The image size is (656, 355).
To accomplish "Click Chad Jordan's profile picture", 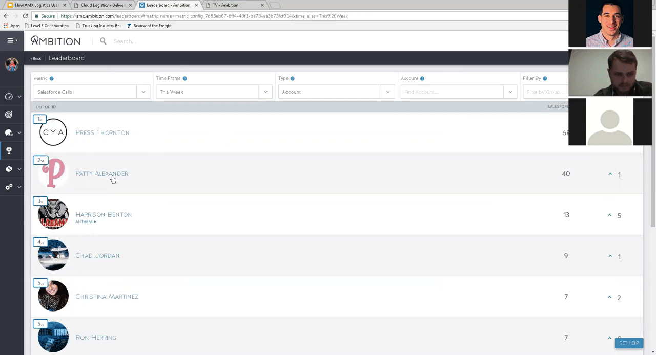I will [x=53, y=255].
